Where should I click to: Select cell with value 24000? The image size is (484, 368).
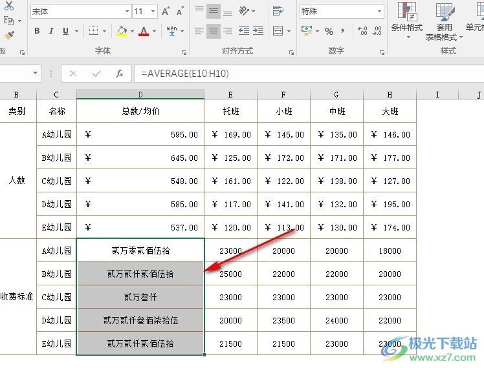click(336, 320)
